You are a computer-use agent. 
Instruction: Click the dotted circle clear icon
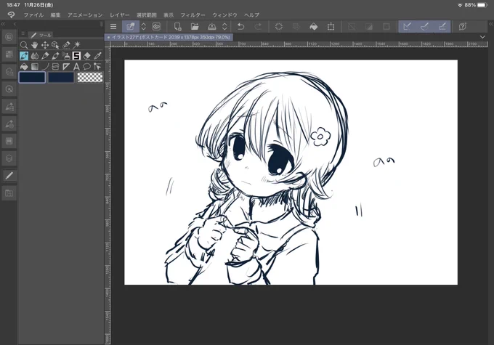(x=279, y=26)
